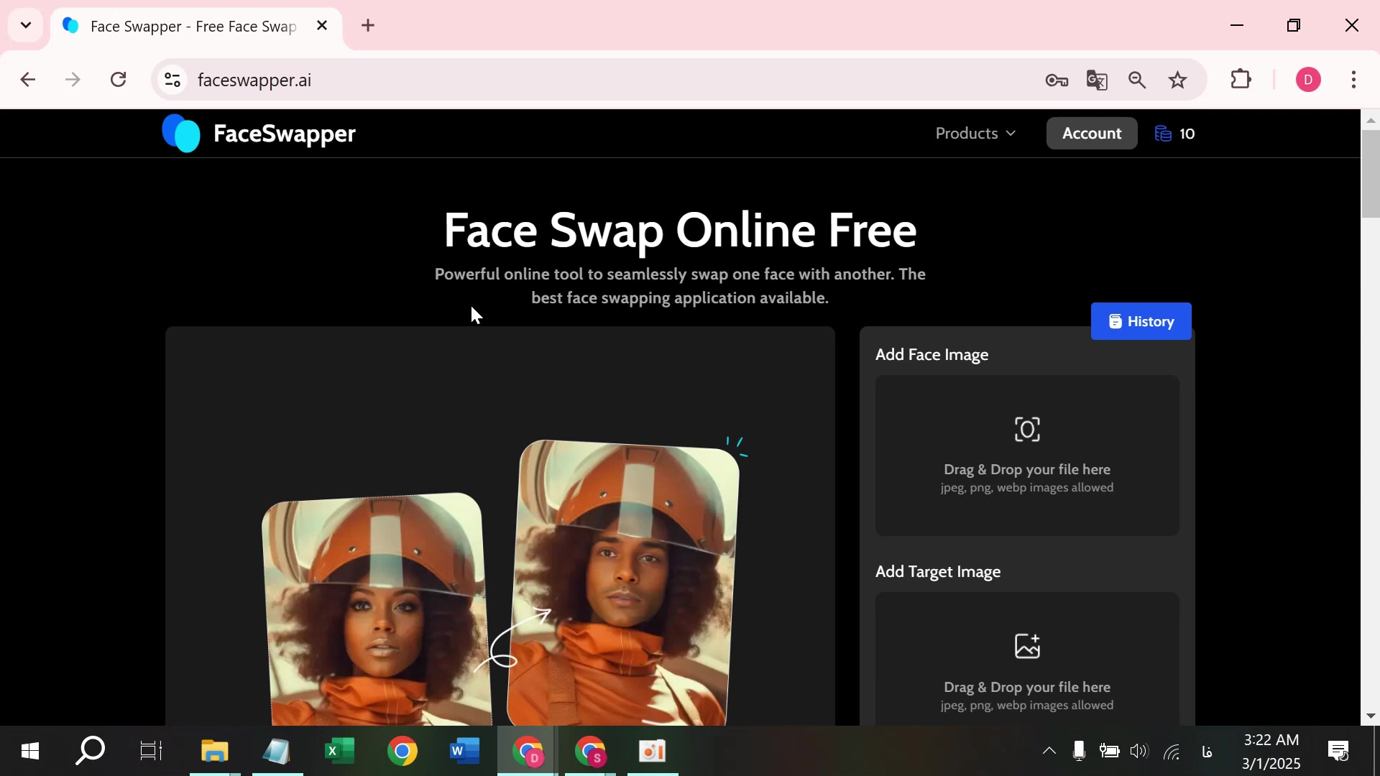Select the Face Swapper browser tab
Screen dimensions: 1380x776
[x=195, y=27]
